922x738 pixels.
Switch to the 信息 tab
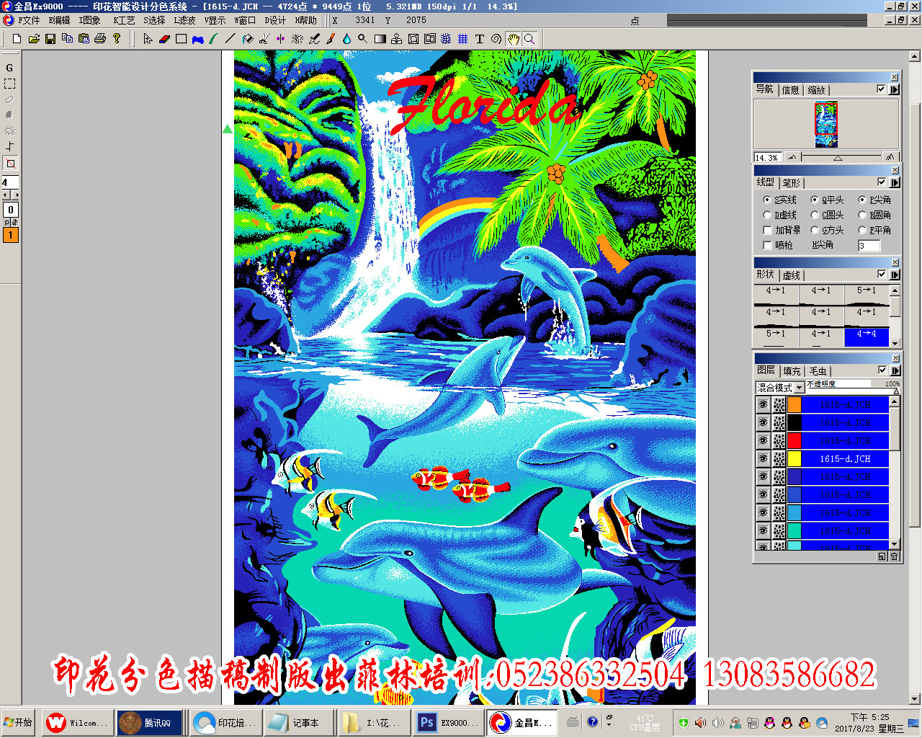[790, 90]
